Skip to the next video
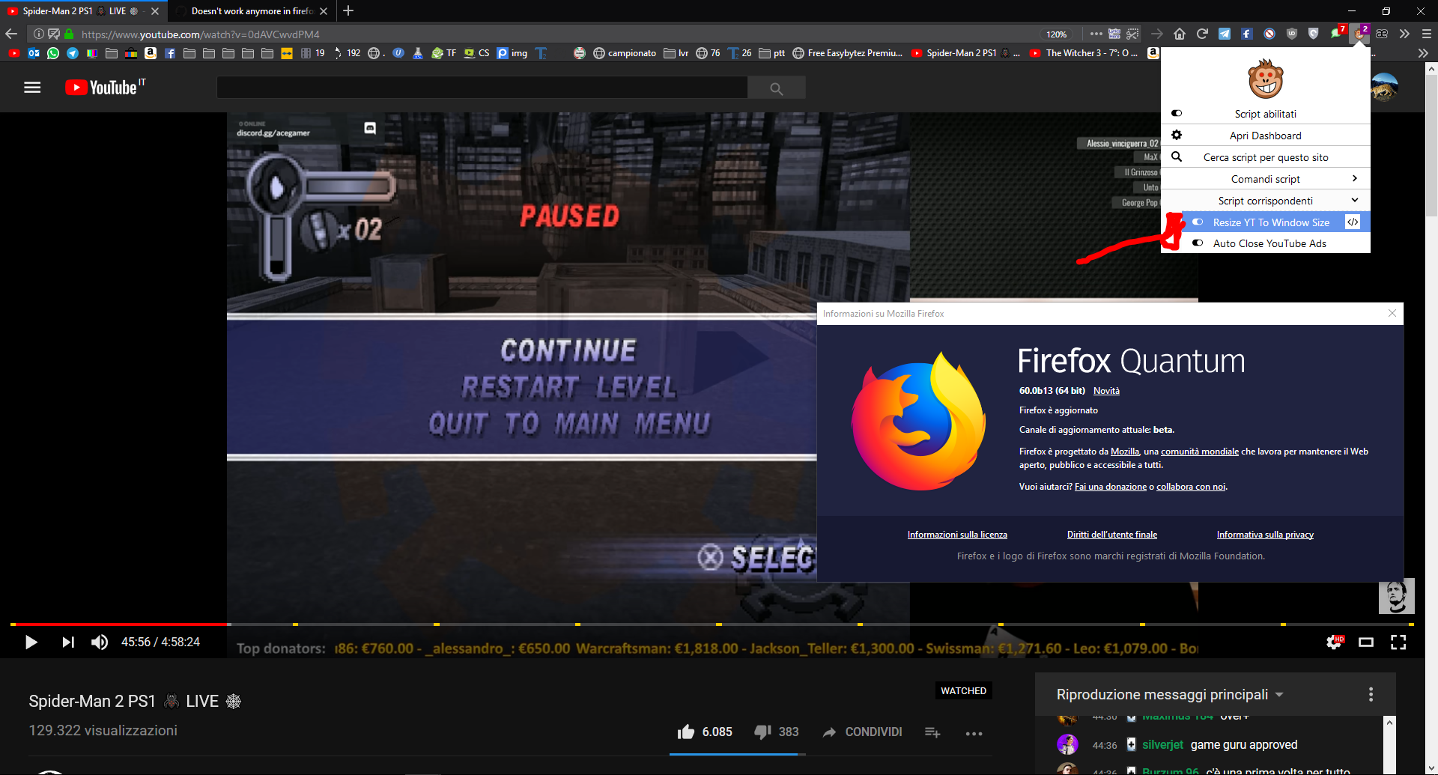Screen dimensions: 1438x775 [68, 642]
